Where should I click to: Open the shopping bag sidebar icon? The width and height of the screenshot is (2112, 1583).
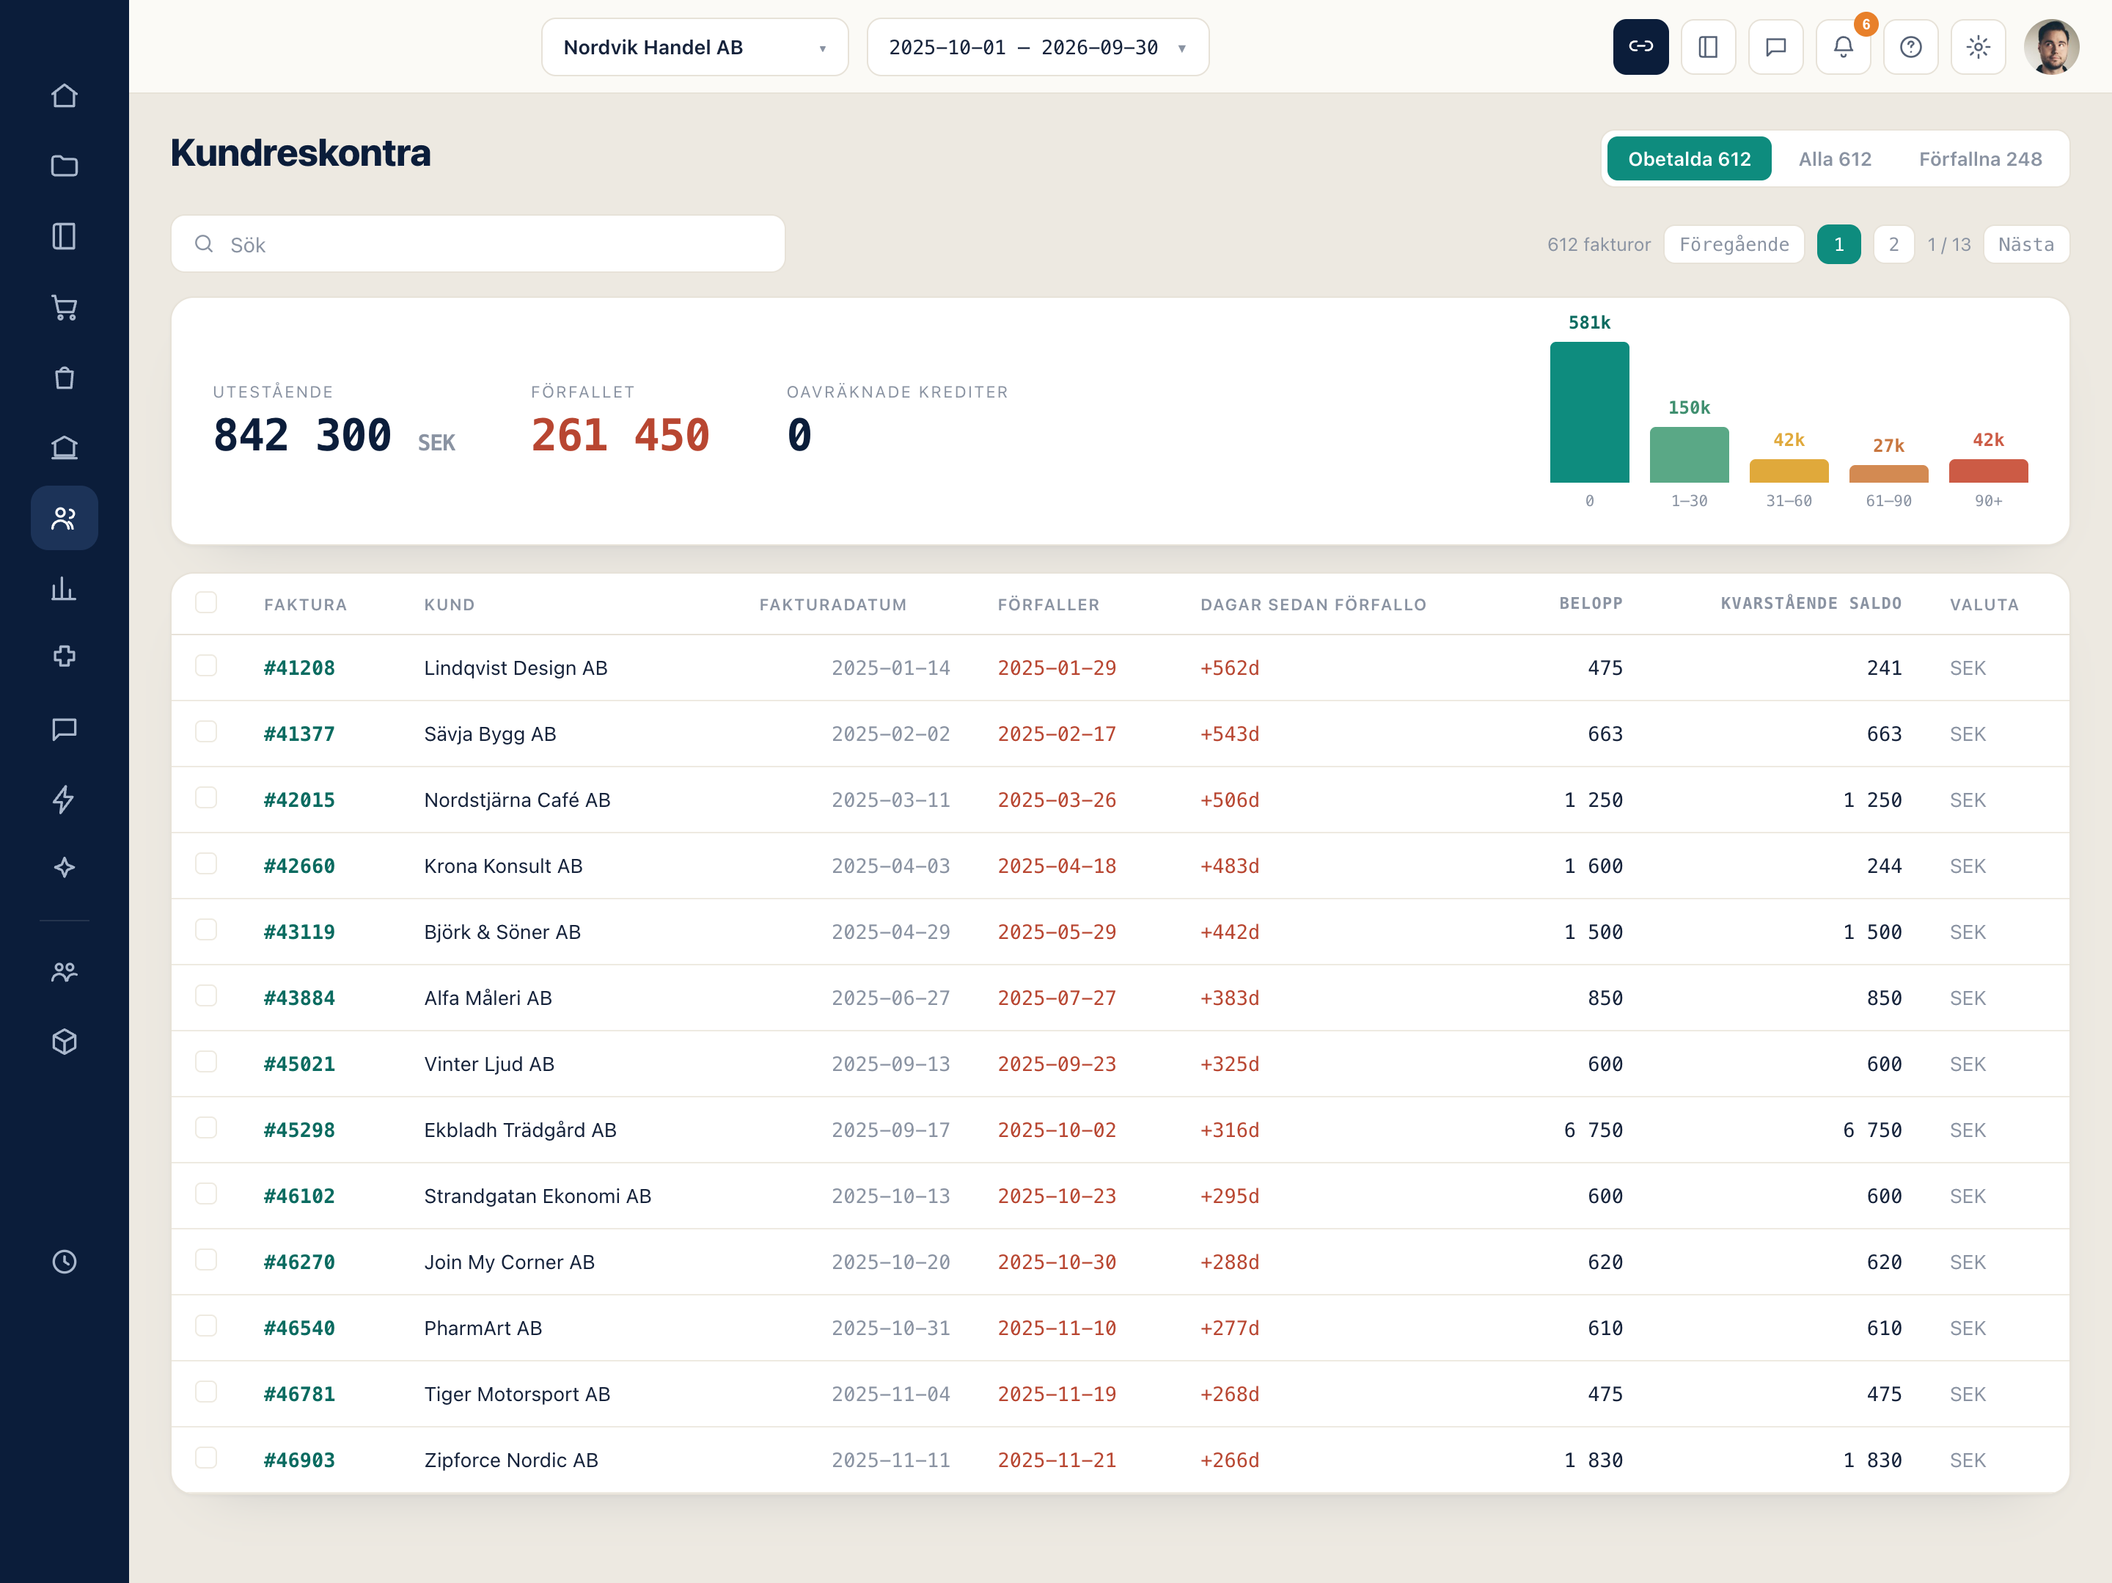click(x=64, y=377)
